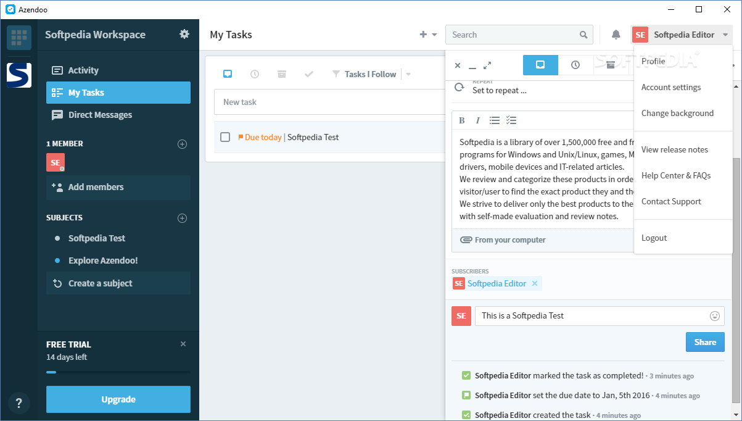The width and height of the screenshot is (742, 421).
Task: Dismiss the Free Trial banner
Action: click(183, 344)
